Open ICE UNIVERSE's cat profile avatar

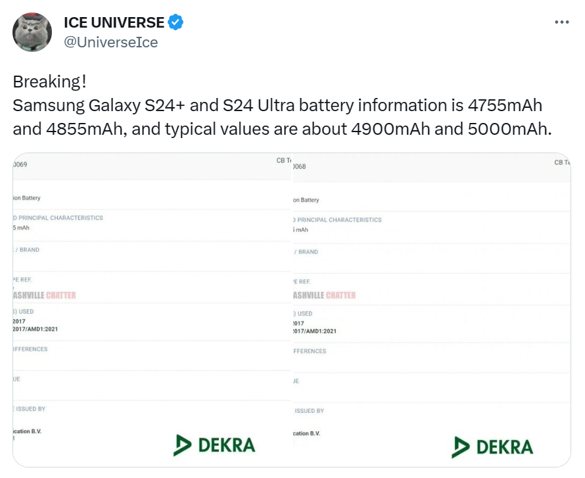click(x=32, y=32)
